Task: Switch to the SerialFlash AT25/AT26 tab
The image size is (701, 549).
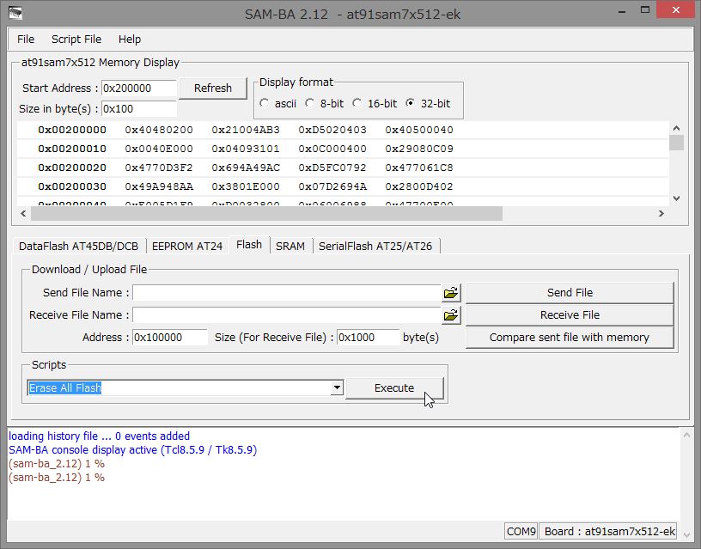Action: (x=375, y=247)
